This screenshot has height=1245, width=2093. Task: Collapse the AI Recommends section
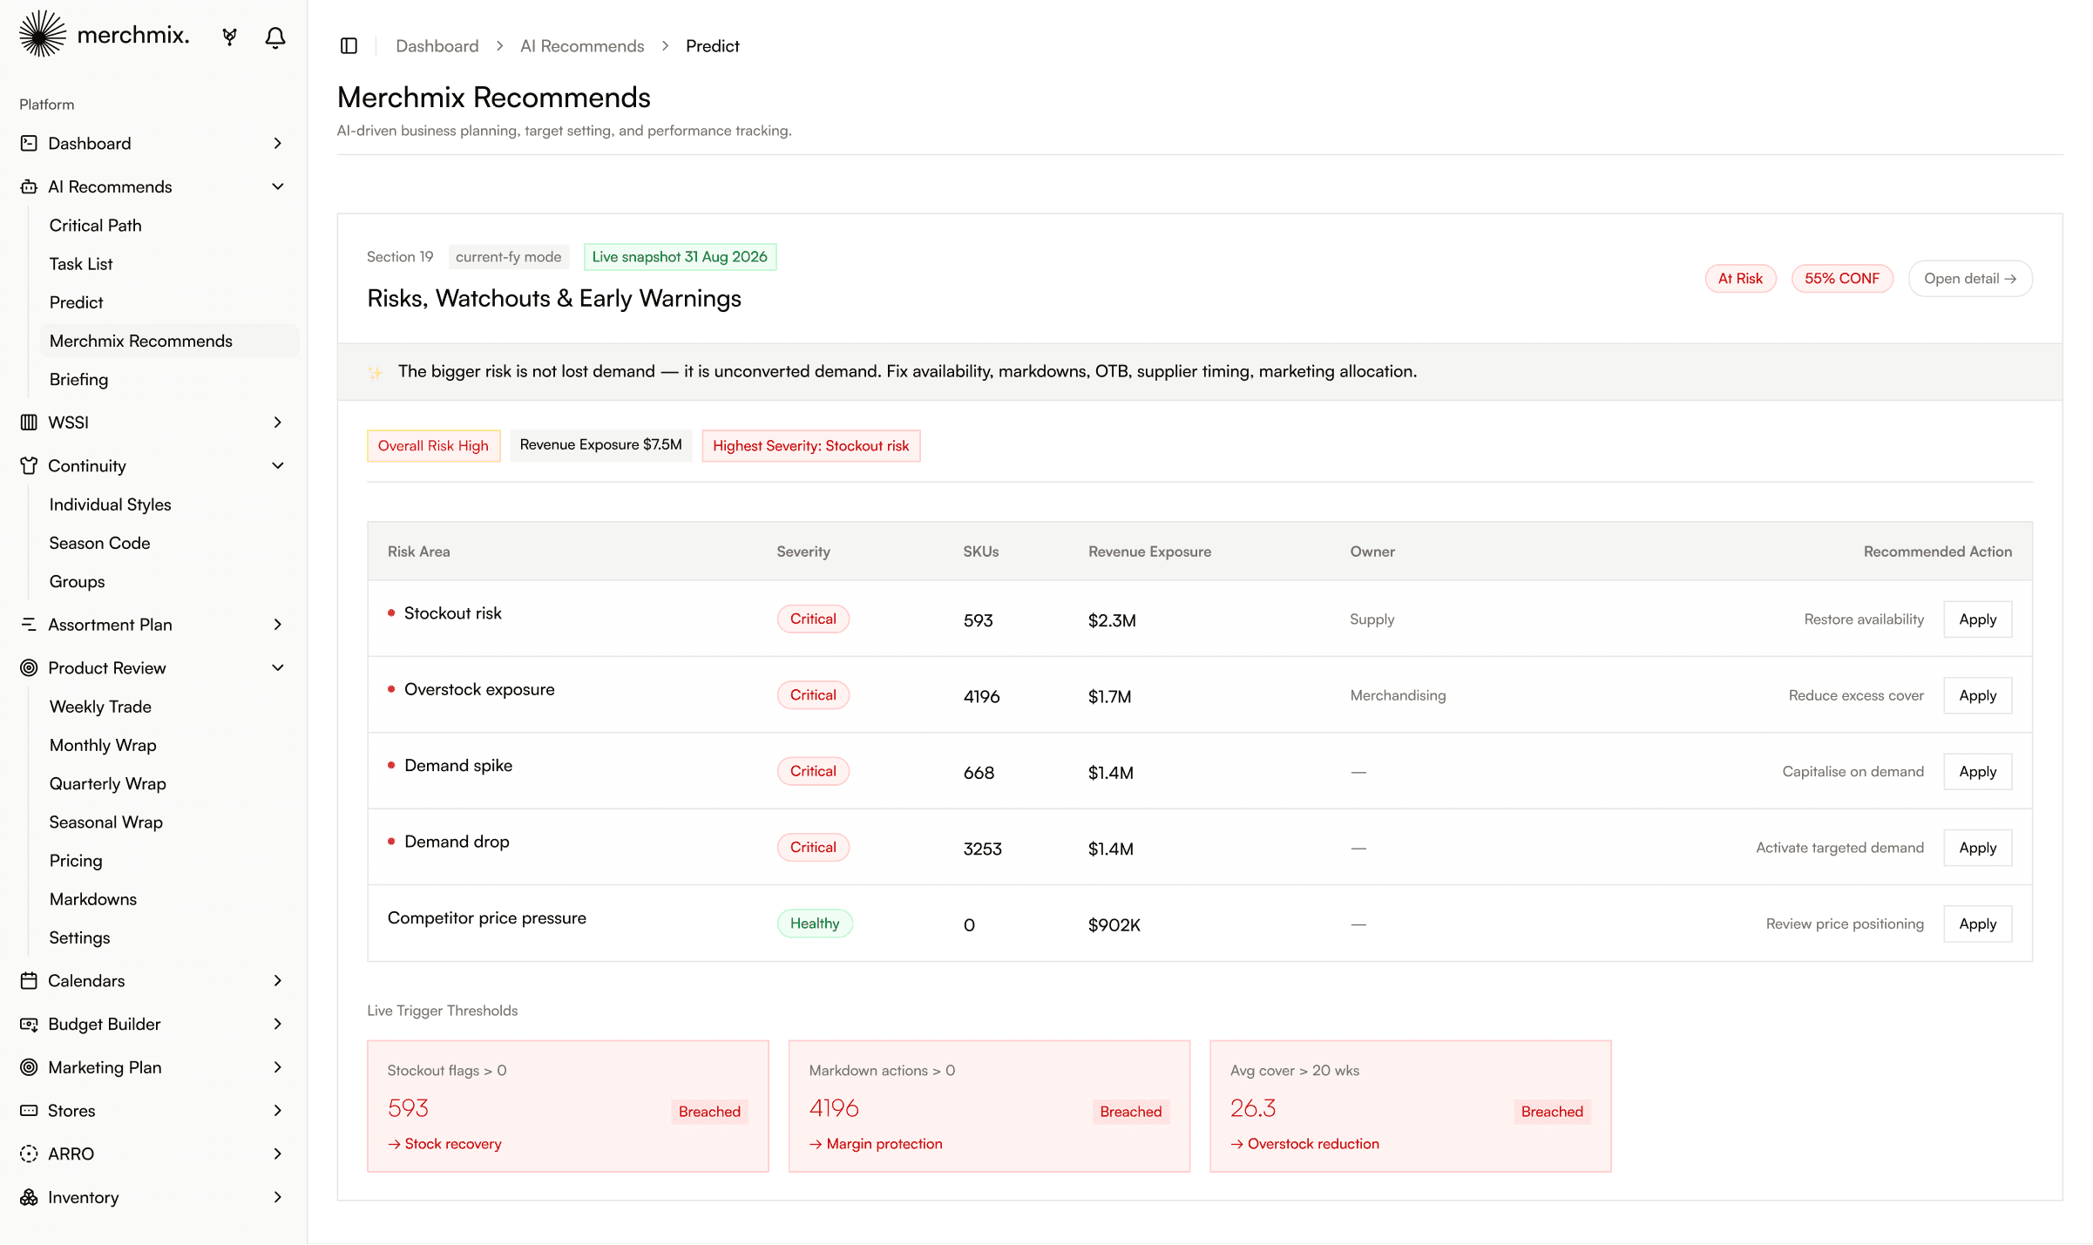[278, 186]
